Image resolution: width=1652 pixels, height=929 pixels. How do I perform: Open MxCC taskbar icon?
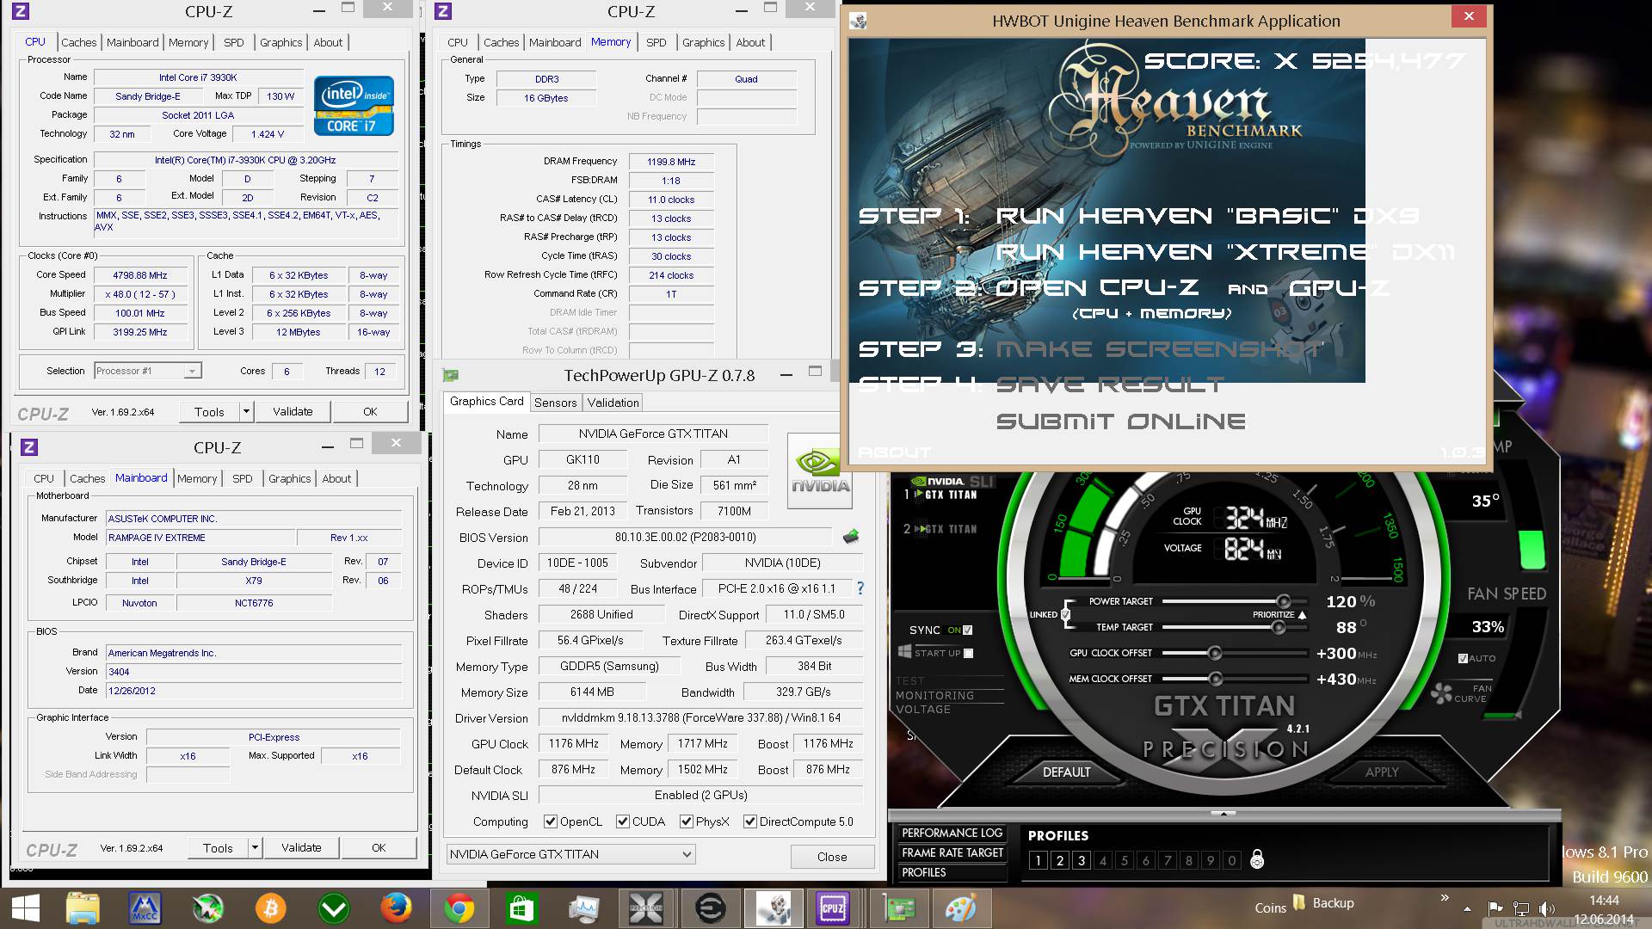coord(145,908)
